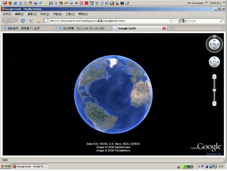Open the Terms of Use link
The height and width of the screenshot is (171, 227).
(x=213, y=154)
